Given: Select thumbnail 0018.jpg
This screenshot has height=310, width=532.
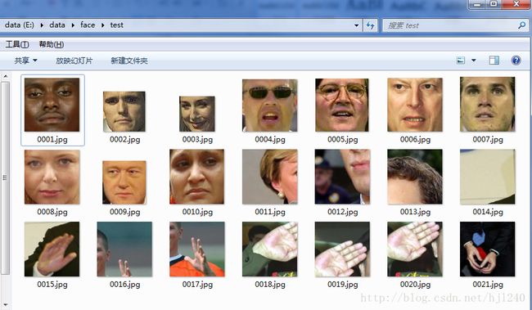Looking at the screenshot, I should [x=270, y=249].
